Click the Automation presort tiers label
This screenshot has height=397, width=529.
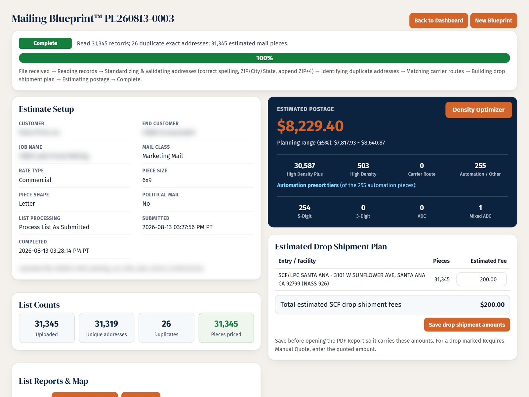click(x=307, y=185)
